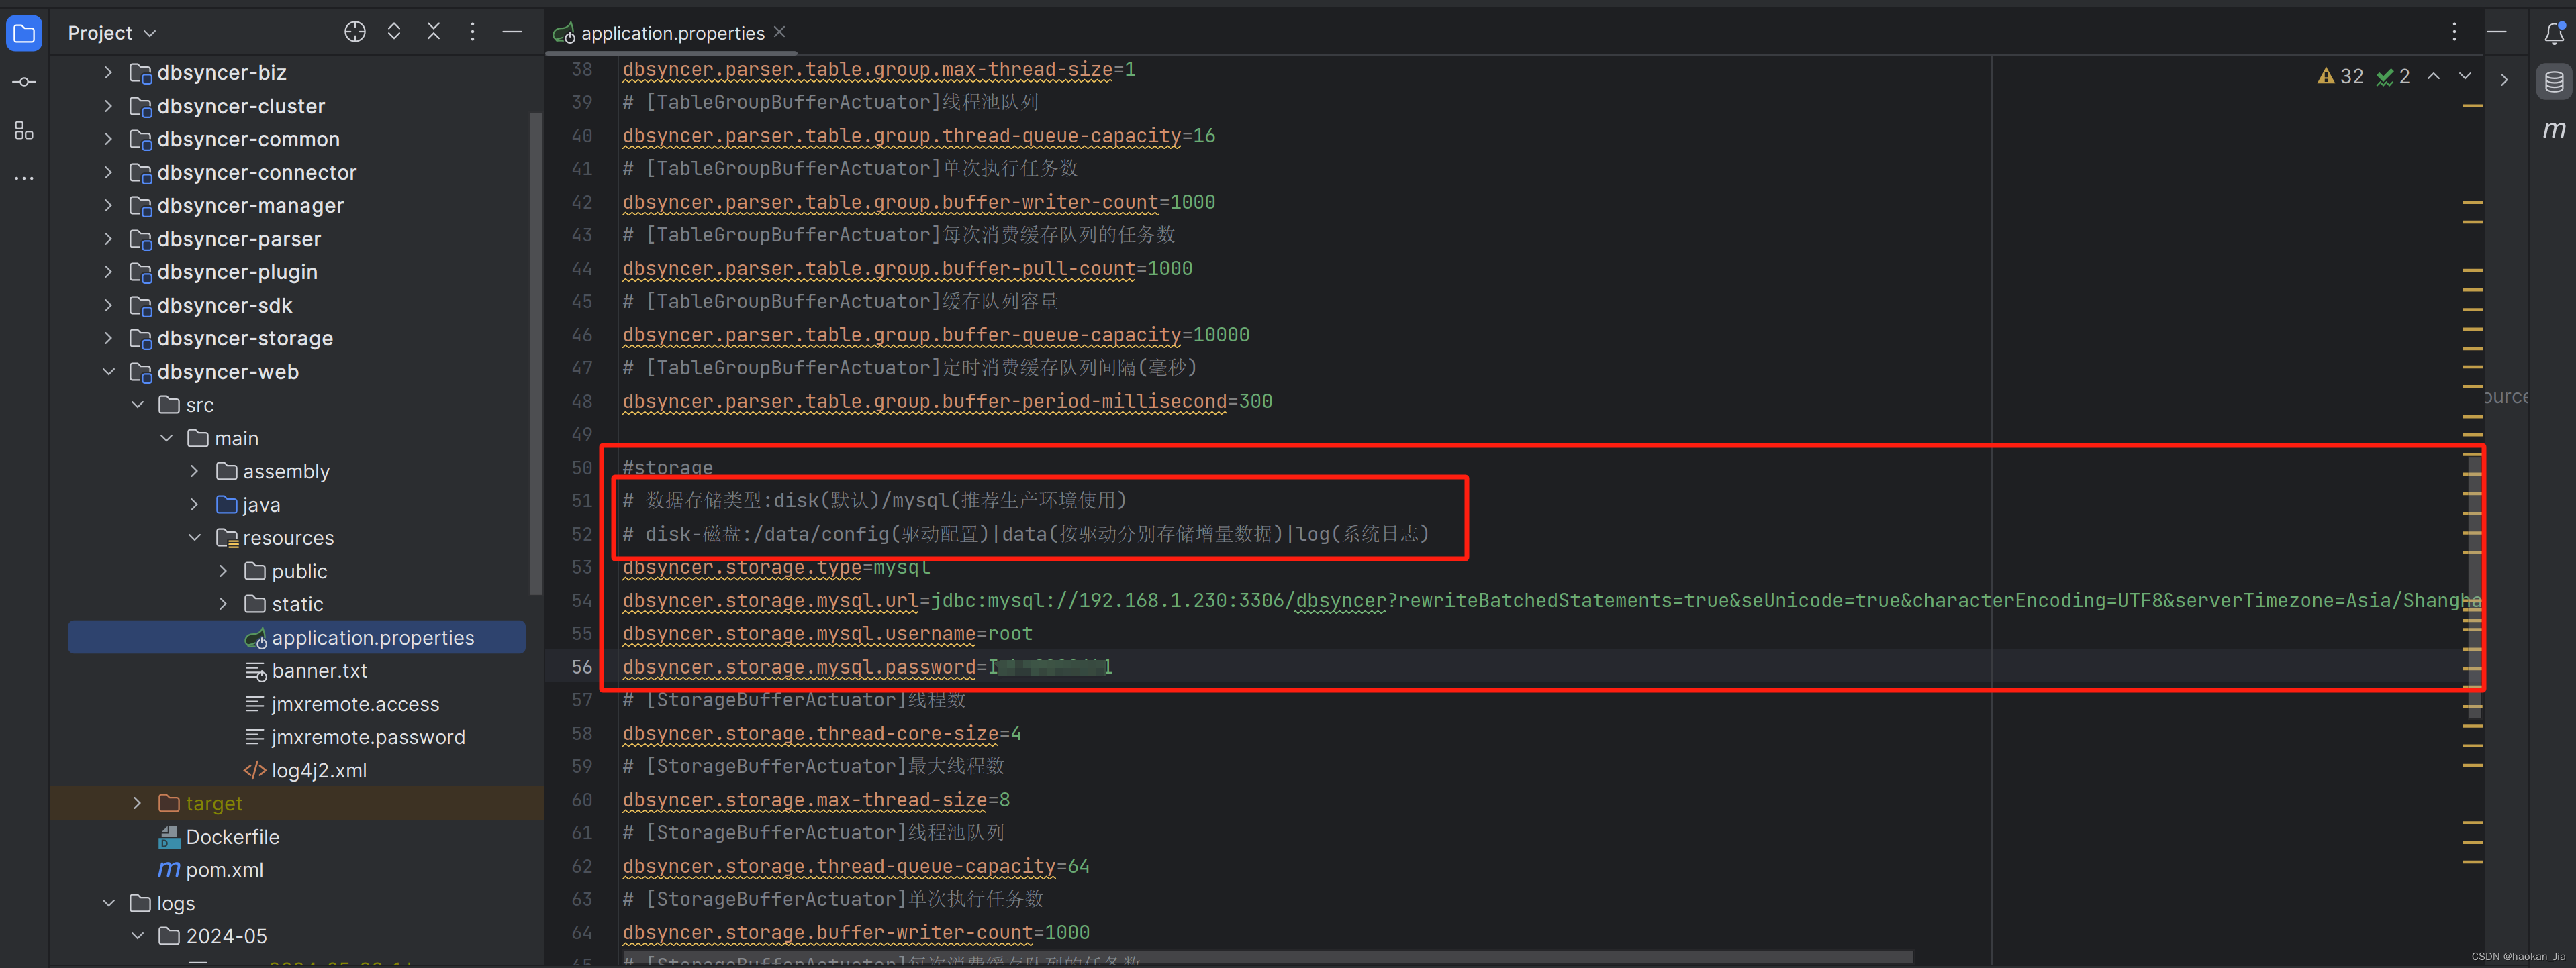Click Select Opened File crosshair icon
This screenshot has height=968, width=2576.
coord(354,32)
